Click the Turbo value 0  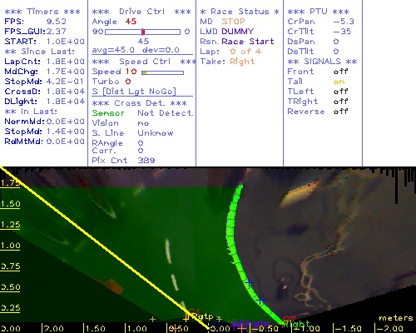(128, 82)
